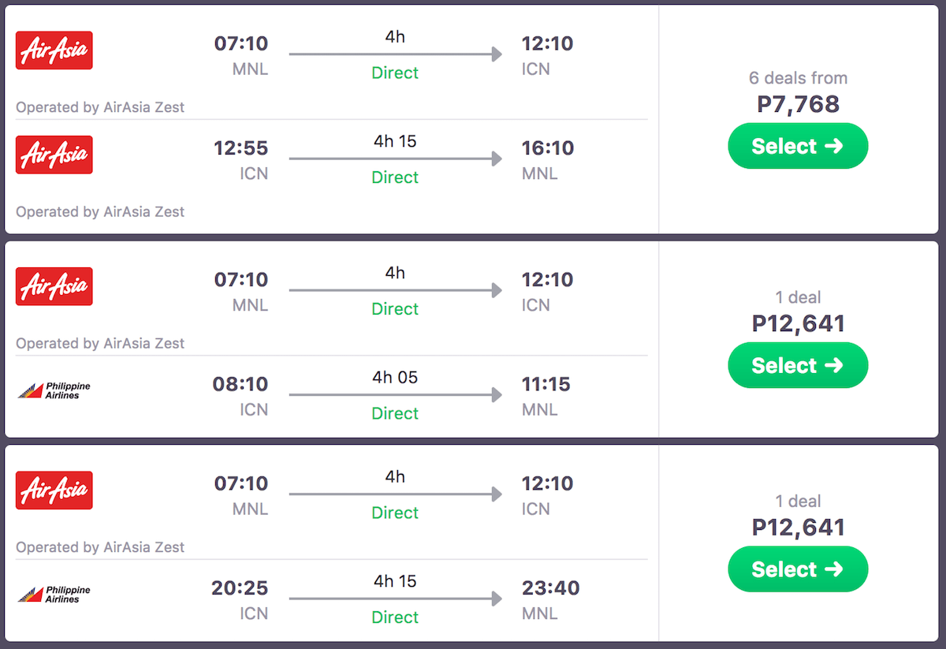Click the 11:15 MNL arrival time

pos(547,384)
